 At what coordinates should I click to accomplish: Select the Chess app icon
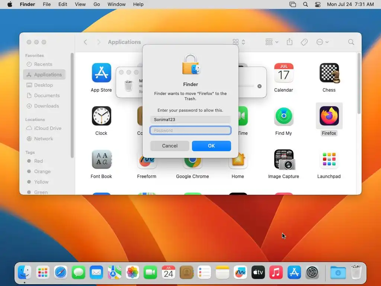[329, 73]
